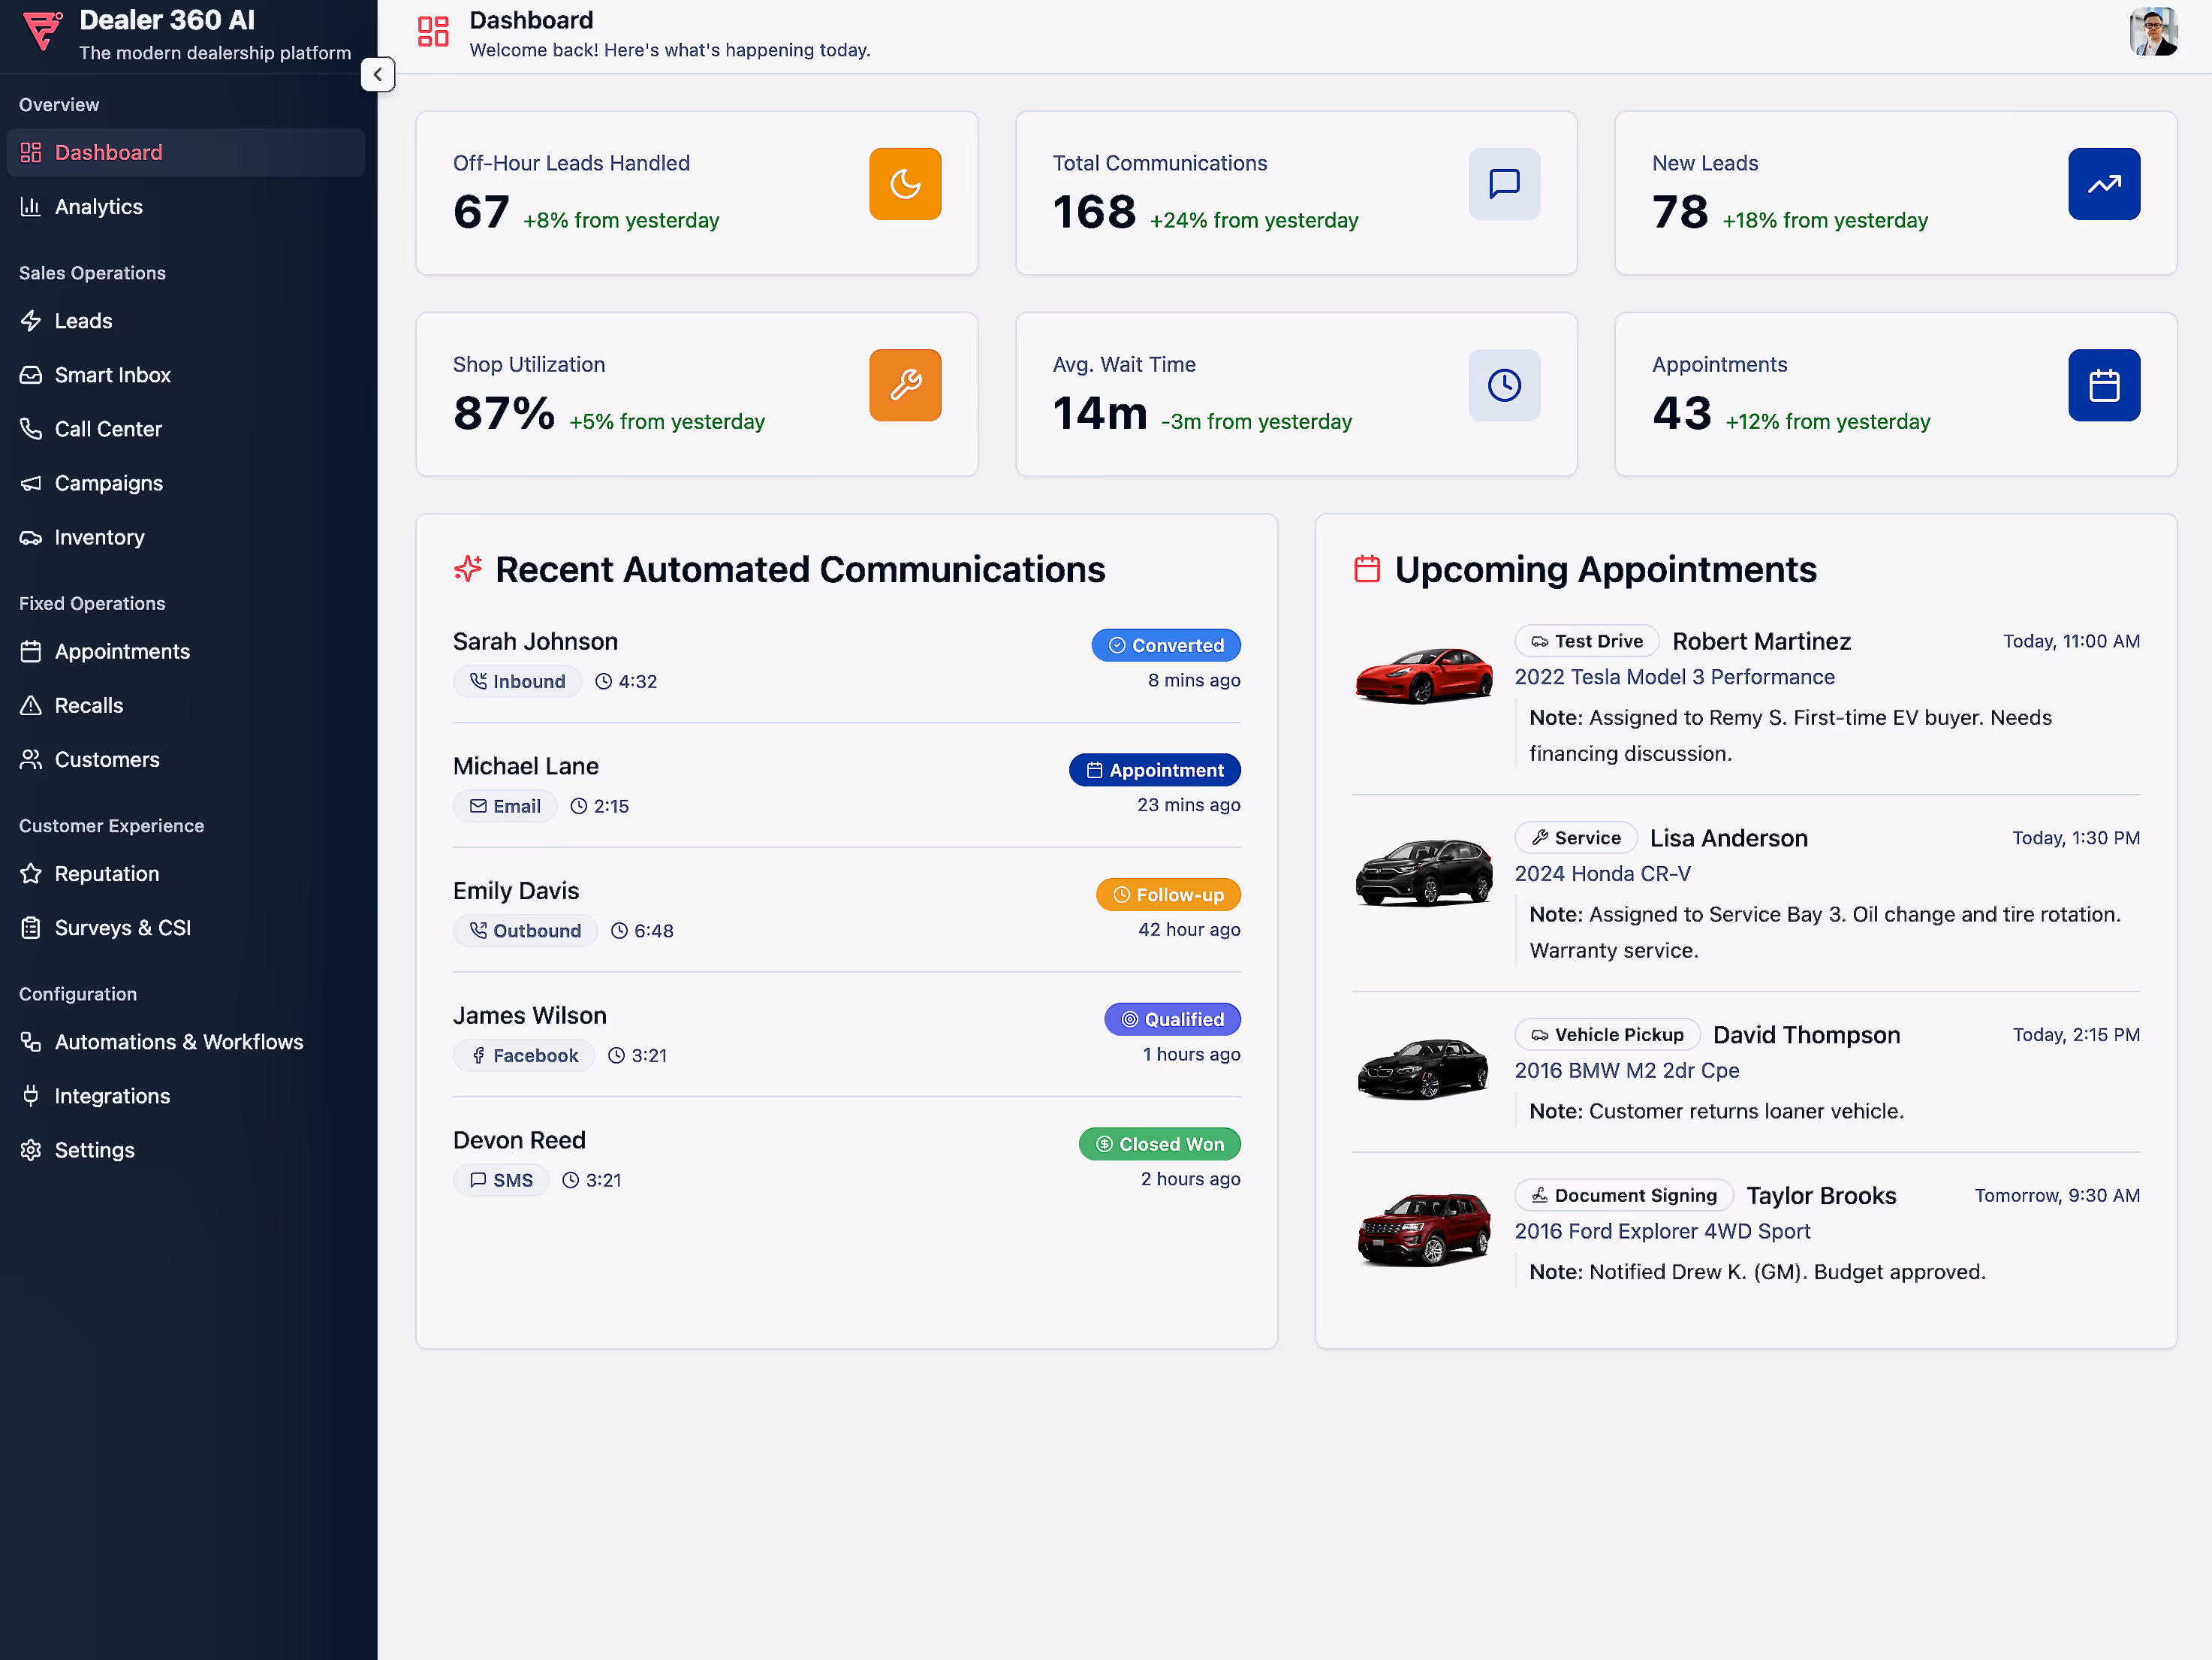This screenshot has width=2212, height=1660.
Task: Click the blue trending arrow New Leads icon
Action: (x=2103, y=184)
